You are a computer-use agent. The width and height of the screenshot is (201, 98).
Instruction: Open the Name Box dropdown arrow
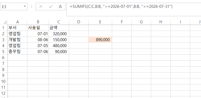[x=25, y=6]
